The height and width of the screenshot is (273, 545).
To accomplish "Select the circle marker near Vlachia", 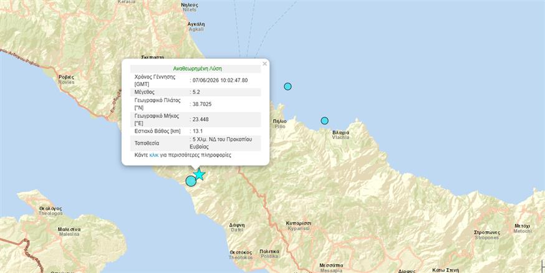I will [x=324, y=120].
